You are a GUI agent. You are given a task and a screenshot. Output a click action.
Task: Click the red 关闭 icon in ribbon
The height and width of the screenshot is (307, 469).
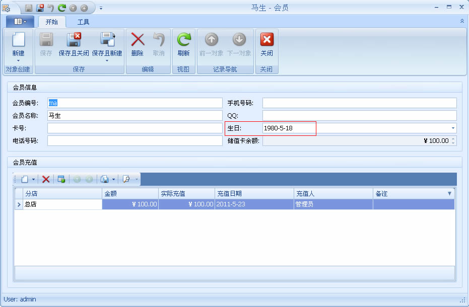click(266, 40)
